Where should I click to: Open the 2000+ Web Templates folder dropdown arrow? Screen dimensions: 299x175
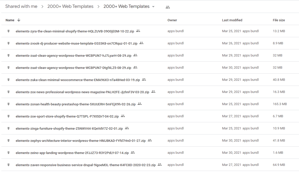[153, 7]
